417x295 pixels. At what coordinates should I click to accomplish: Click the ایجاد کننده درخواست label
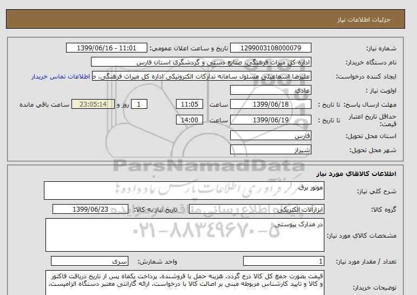[366, 76]
